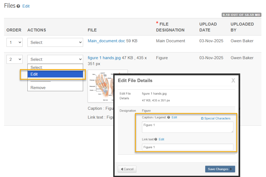The height and width of the screenshot is (177, 266).
Task: Click the FILE DESIGNATION column header
Action: (x=170, y=27)
